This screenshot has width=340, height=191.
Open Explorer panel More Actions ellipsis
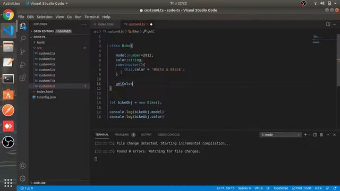point(84,24)
